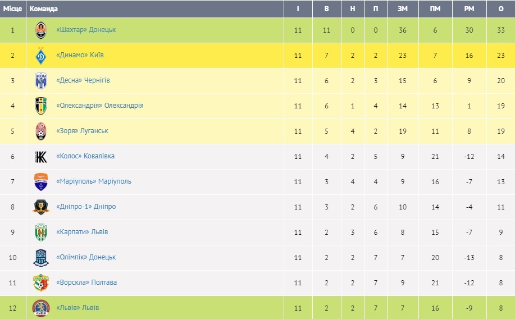This screenshot has width=515, height=319.
Task: Open the «Ворскла» Полтава team link
Action: click(86, 282)
